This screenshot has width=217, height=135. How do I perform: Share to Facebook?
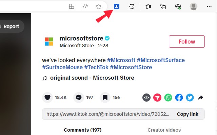click(179, 98)
